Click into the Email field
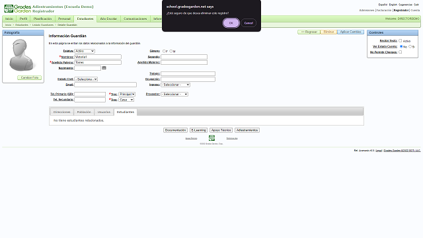 105,85
